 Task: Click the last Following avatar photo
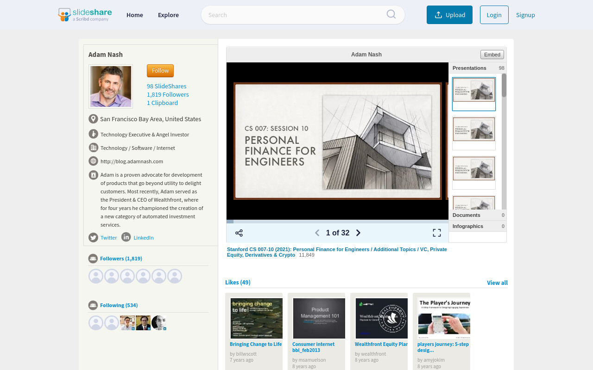click(159, 323)
